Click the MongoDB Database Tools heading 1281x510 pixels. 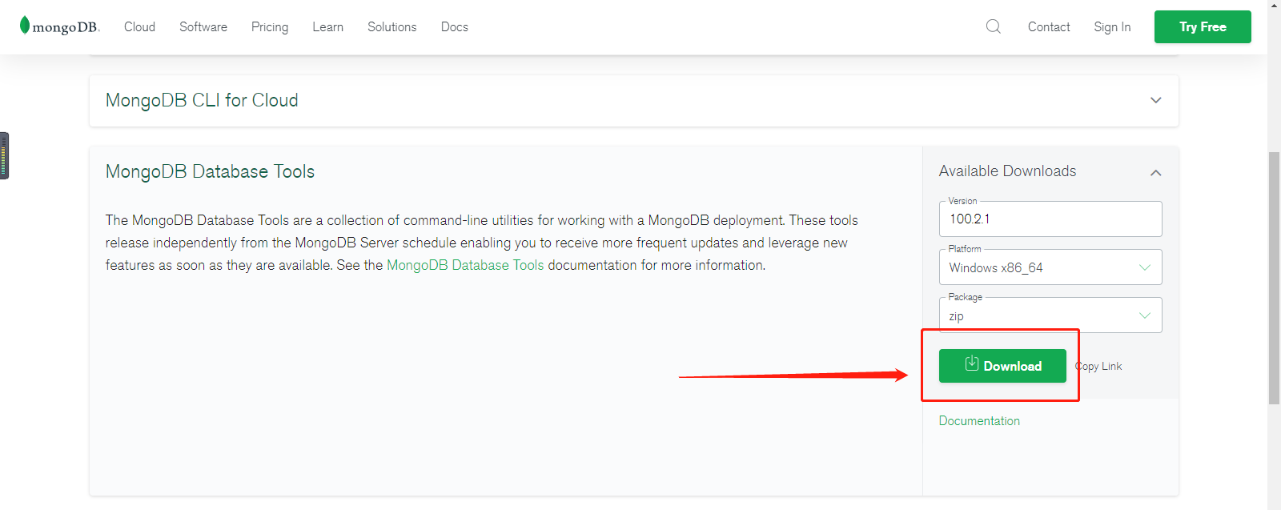(210, 171)
